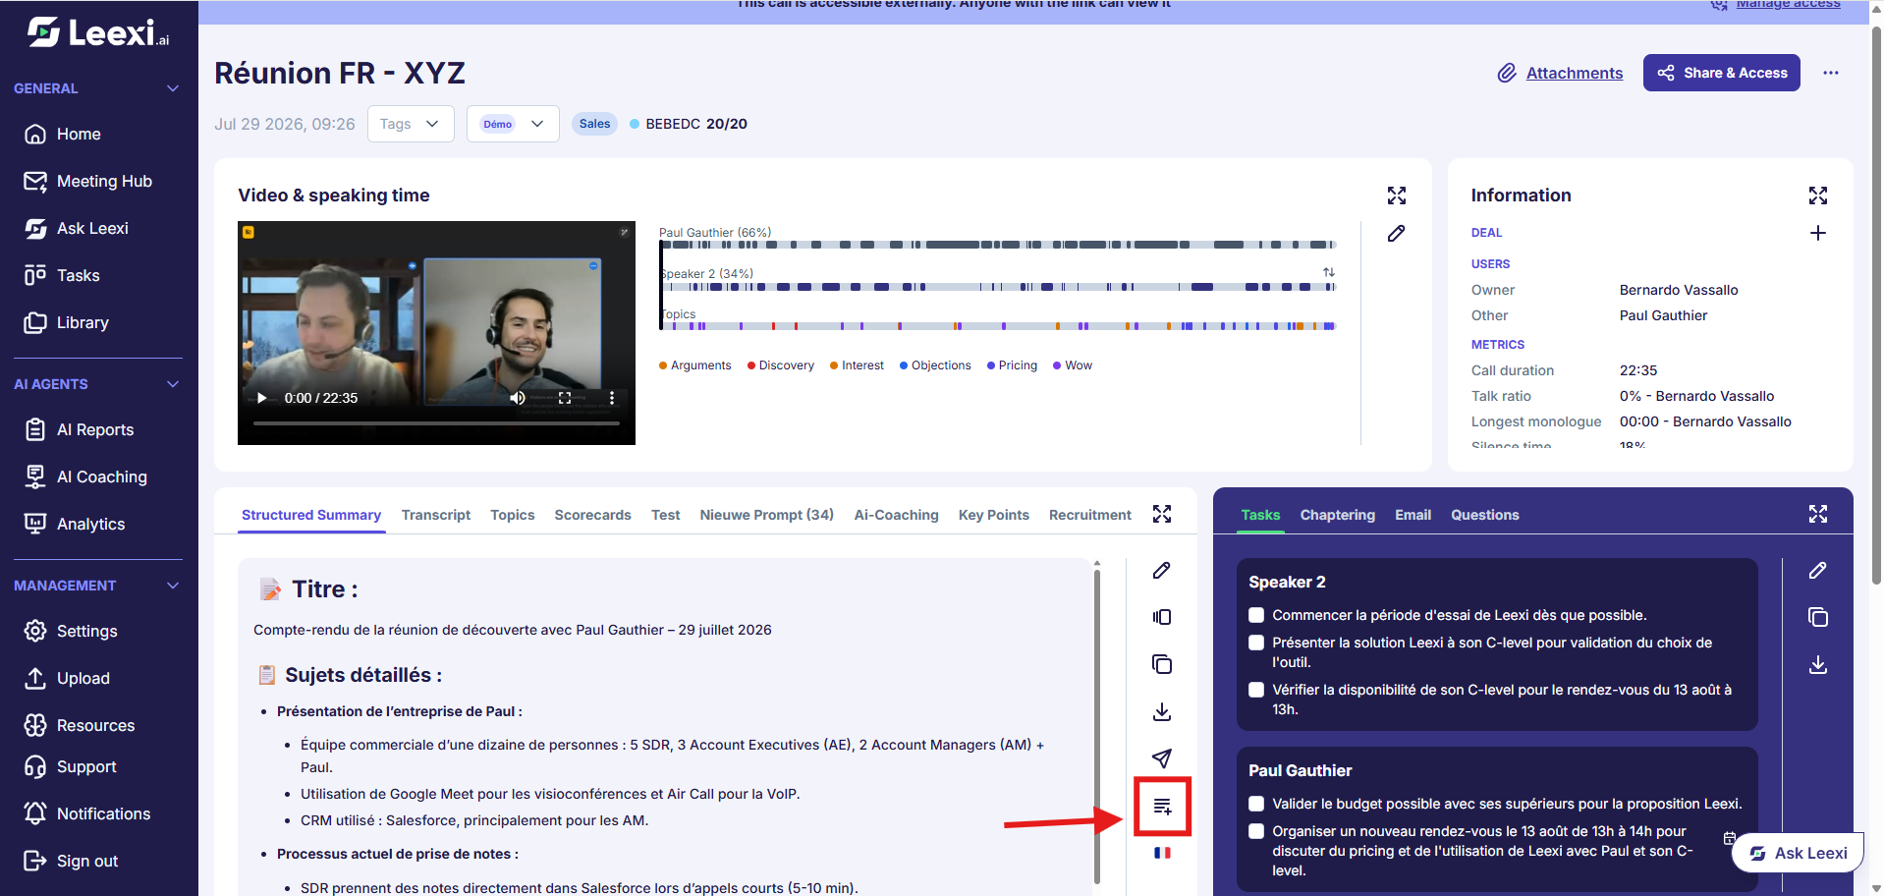Viewport: 1884px width, 896px height.
Task: Expand the Information panel
Action: pyautogui.click(x=1817, y=196)
